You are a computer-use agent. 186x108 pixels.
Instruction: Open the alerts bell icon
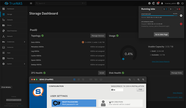point(162,3)
